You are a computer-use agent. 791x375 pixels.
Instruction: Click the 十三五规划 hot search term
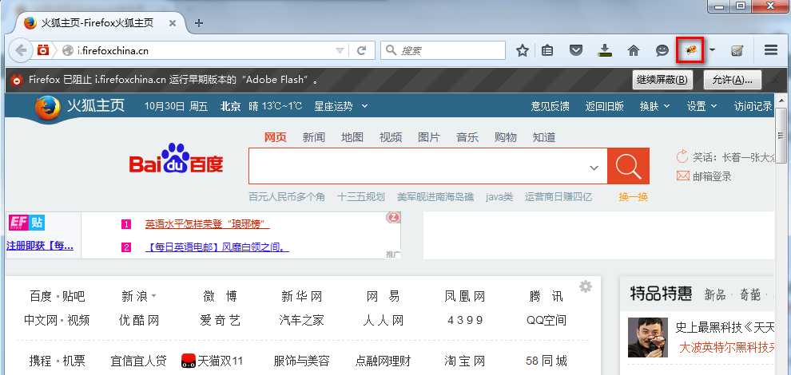[361, 197]
